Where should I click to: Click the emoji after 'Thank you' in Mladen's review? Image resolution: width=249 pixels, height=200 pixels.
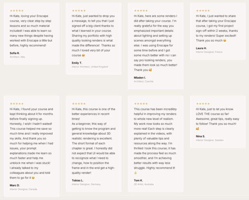[150, 70]
